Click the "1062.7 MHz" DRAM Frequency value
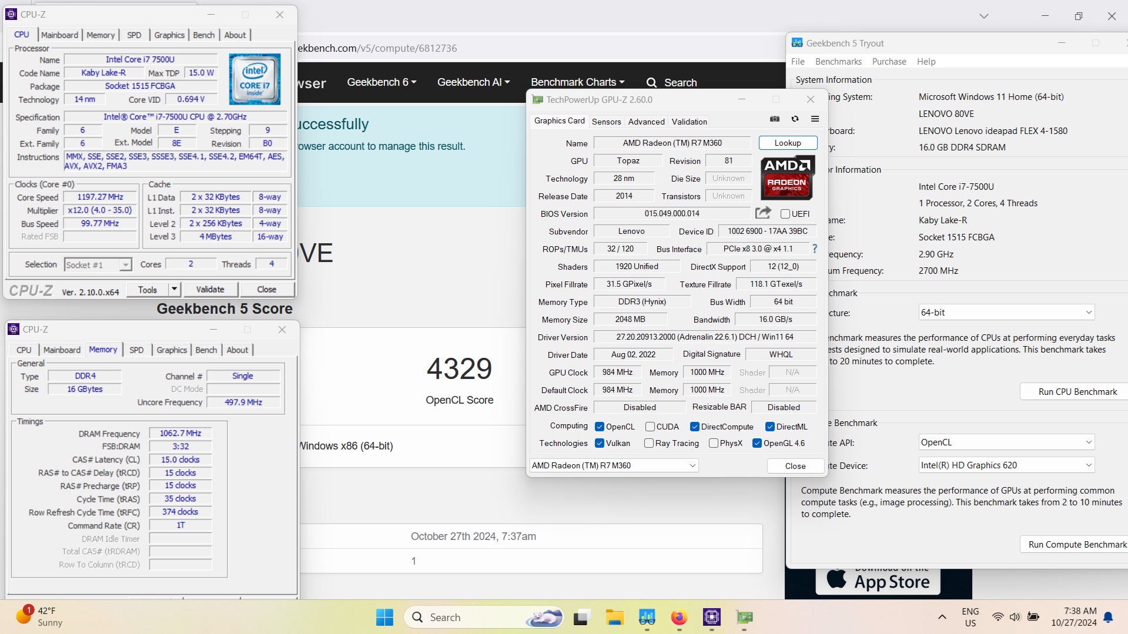 click(x=180, y=433)
